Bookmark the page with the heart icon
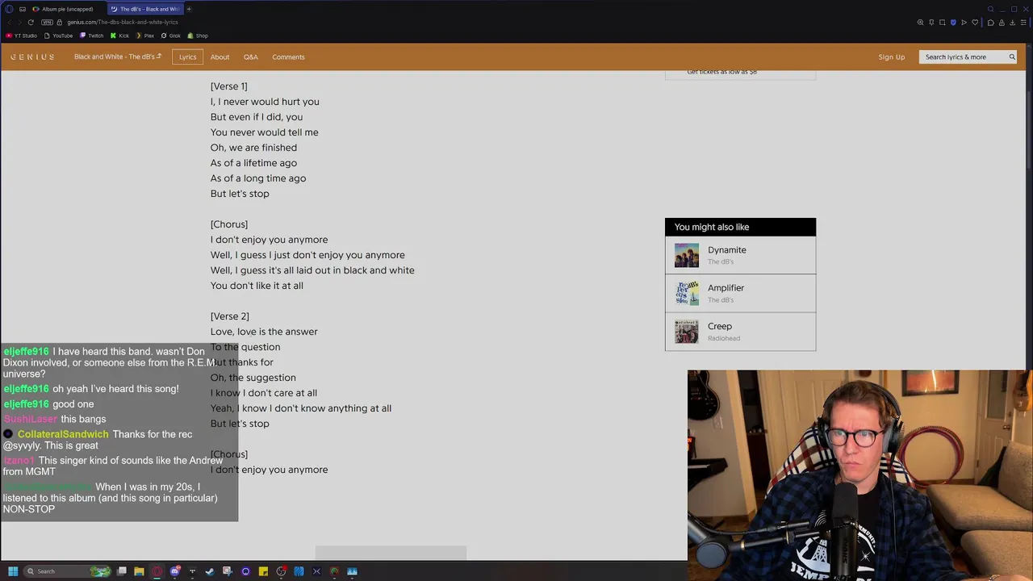Image resolution: width=1033 pixels, height=581 pixels. 975,22
